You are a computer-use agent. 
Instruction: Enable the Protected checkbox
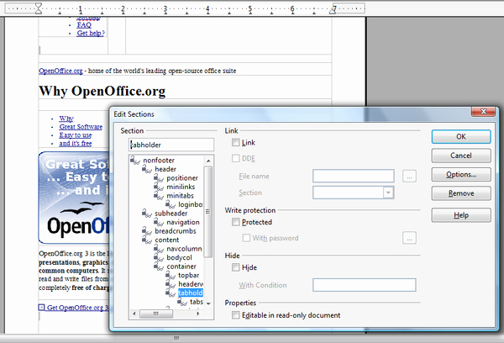pos(235,222)
